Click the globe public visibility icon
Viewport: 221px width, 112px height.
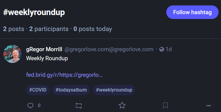161,49
